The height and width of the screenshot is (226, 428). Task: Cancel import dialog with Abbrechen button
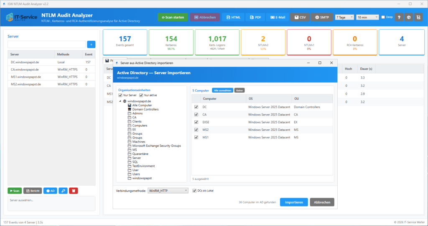(x=322, y=202)
